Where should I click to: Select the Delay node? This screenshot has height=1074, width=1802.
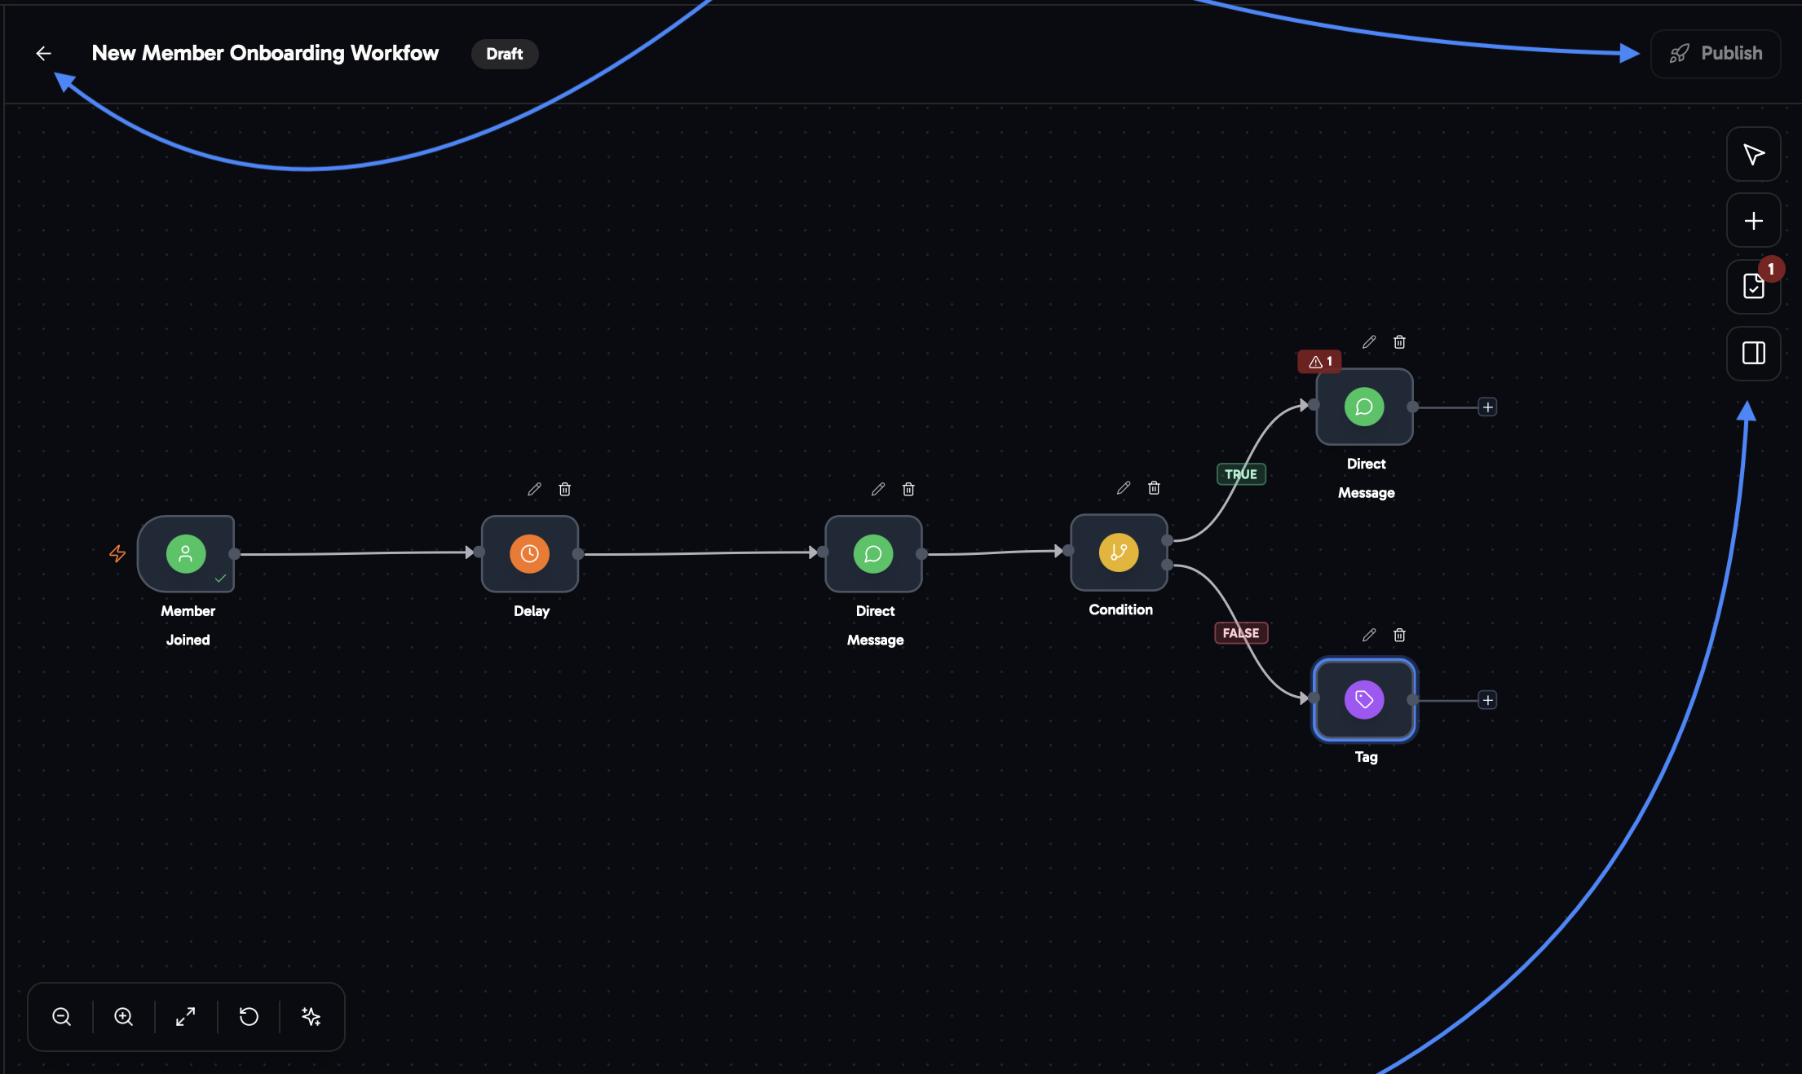530,554
